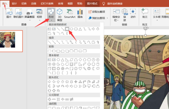Select pentagon arrow in 箭头总汇
This screenshot has height=109, width=169.
(76, 86)
